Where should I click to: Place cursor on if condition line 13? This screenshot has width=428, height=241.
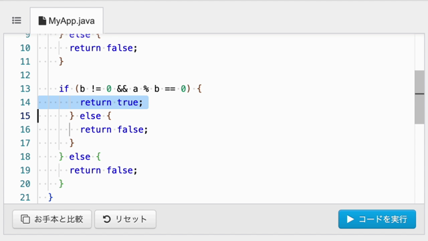(x=130, y=89)
